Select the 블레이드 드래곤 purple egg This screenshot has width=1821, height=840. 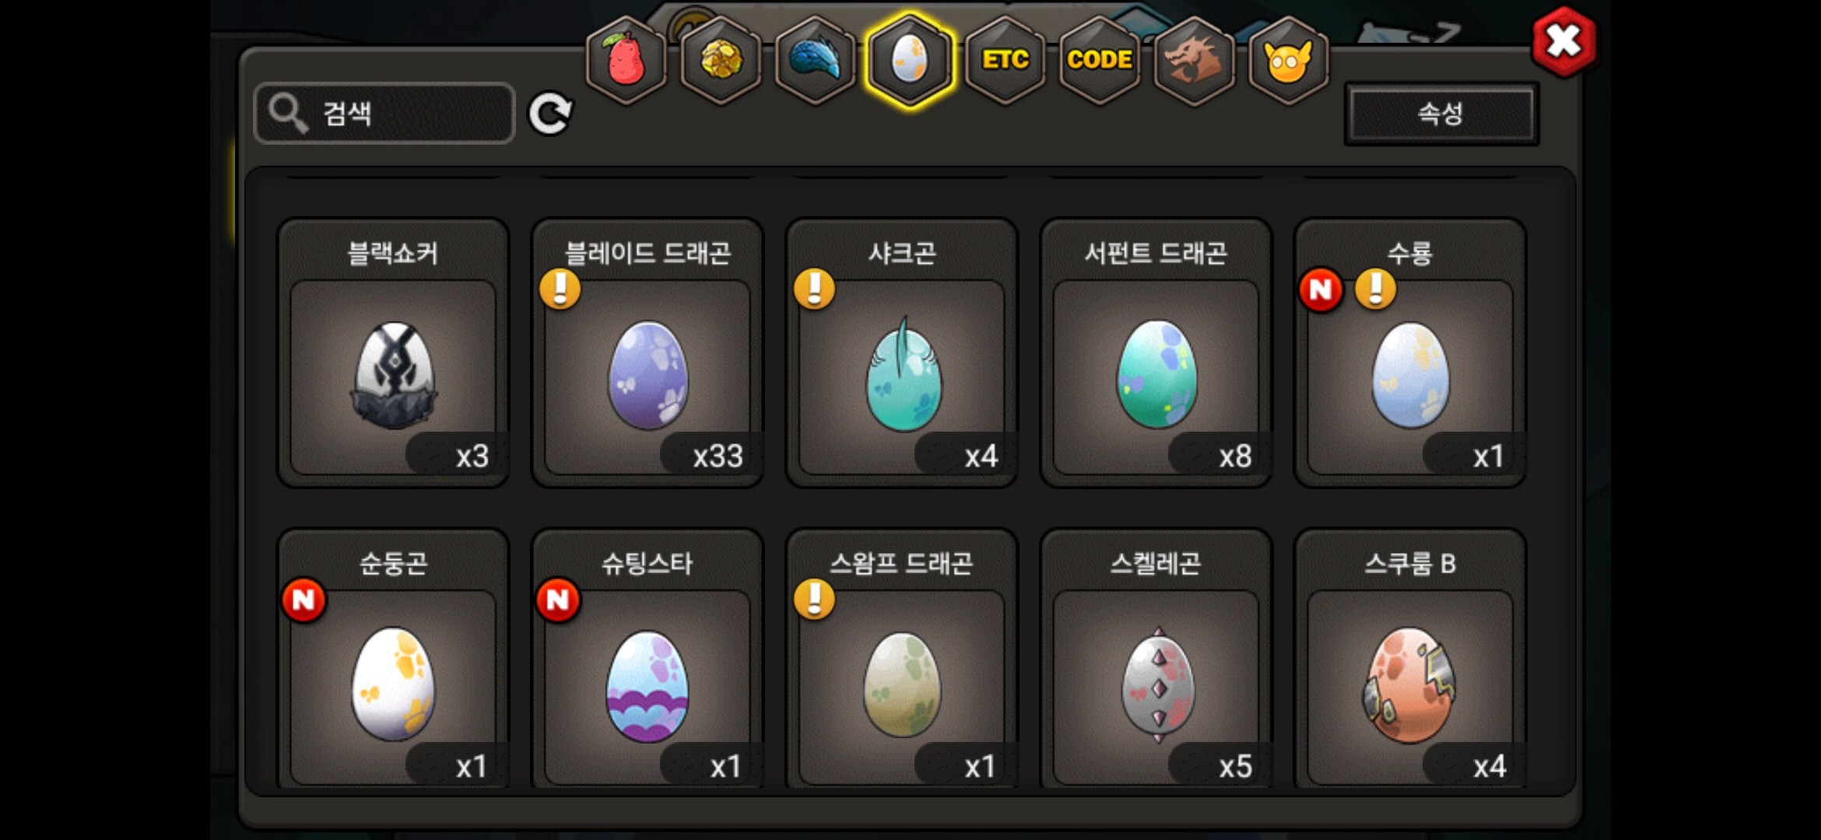(x=647, y=354)
